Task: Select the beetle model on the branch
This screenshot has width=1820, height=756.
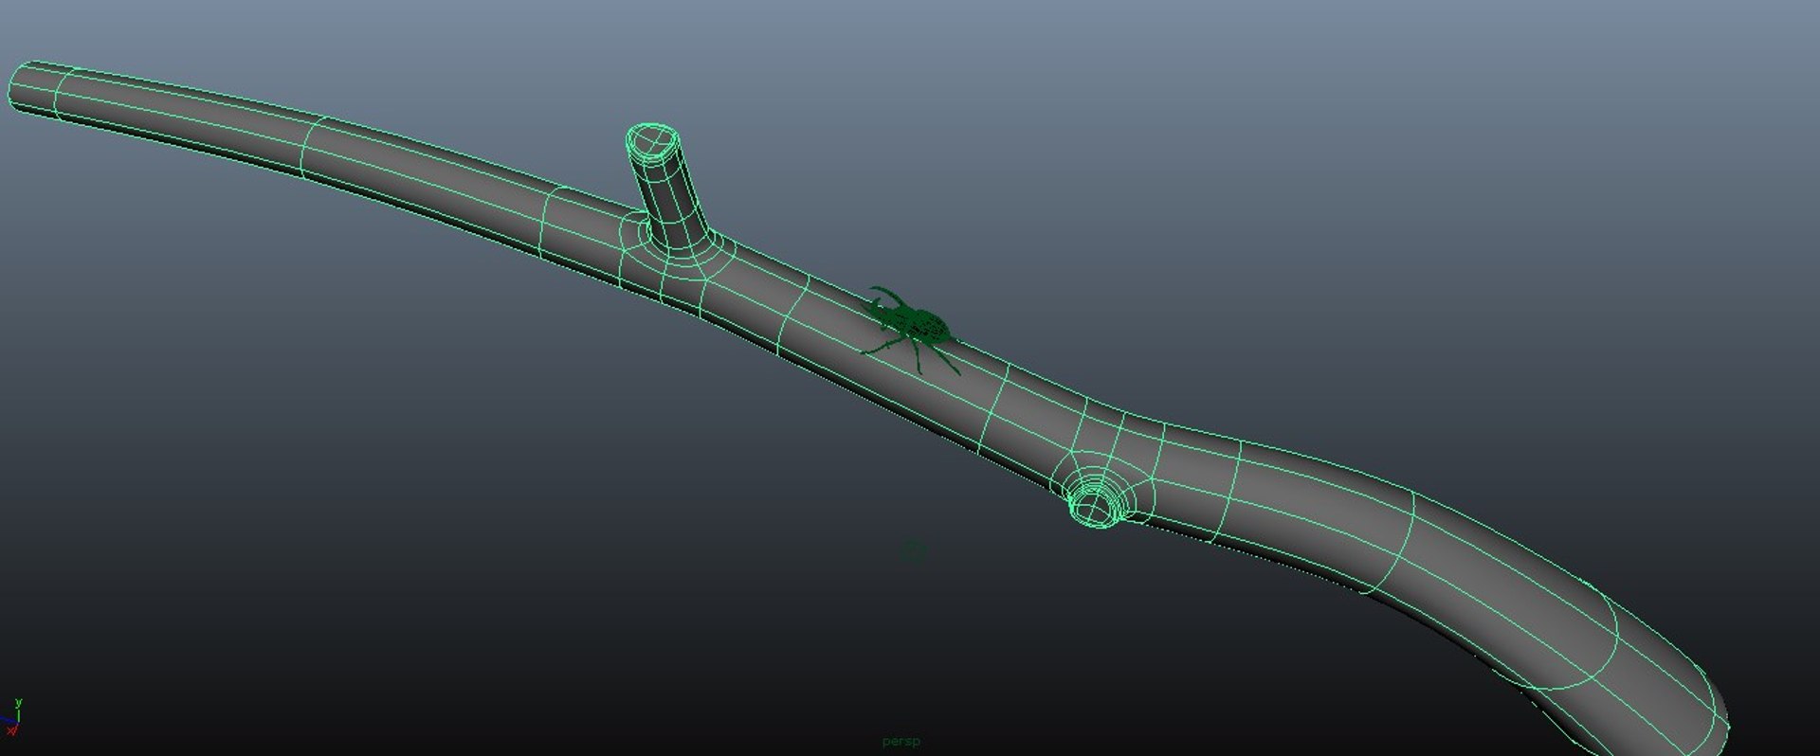Action: (910, 329)
